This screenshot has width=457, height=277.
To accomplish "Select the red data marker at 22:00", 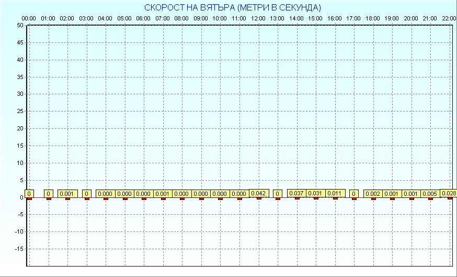I will pyautogui.click(x=450, y=198).
